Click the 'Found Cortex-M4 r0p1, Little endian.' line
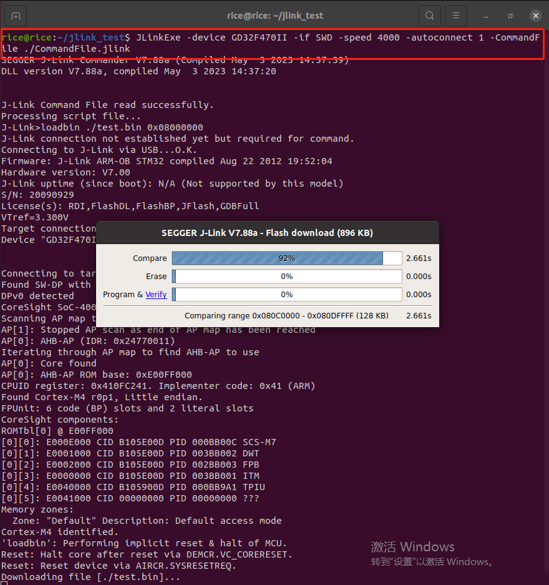Viewport: 549px width, 585px height. point(102,397)
